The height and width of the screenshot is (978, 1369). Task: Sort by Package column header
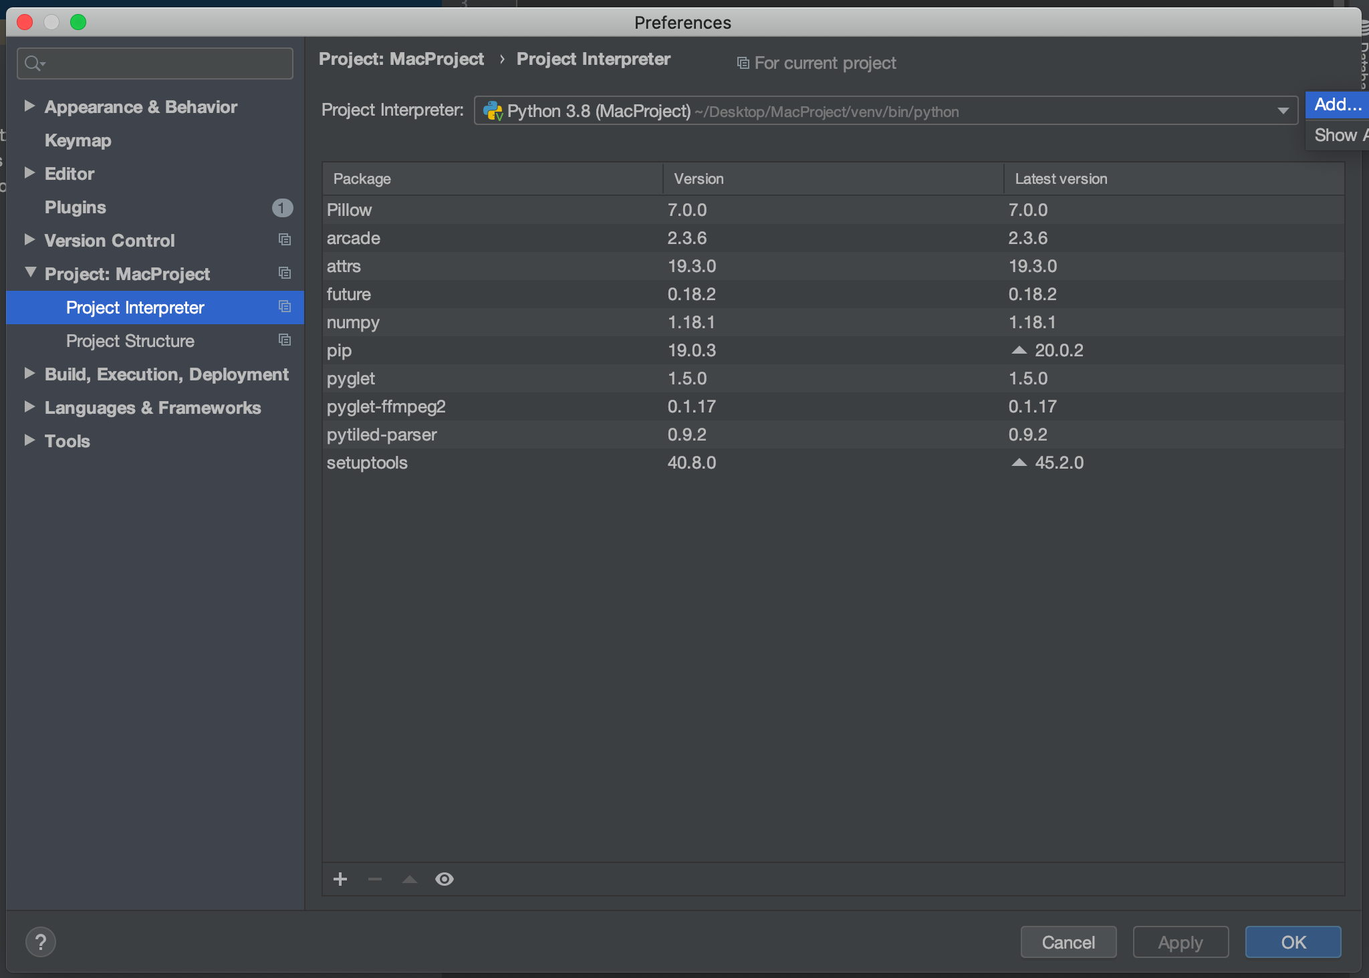click(493, 178)
